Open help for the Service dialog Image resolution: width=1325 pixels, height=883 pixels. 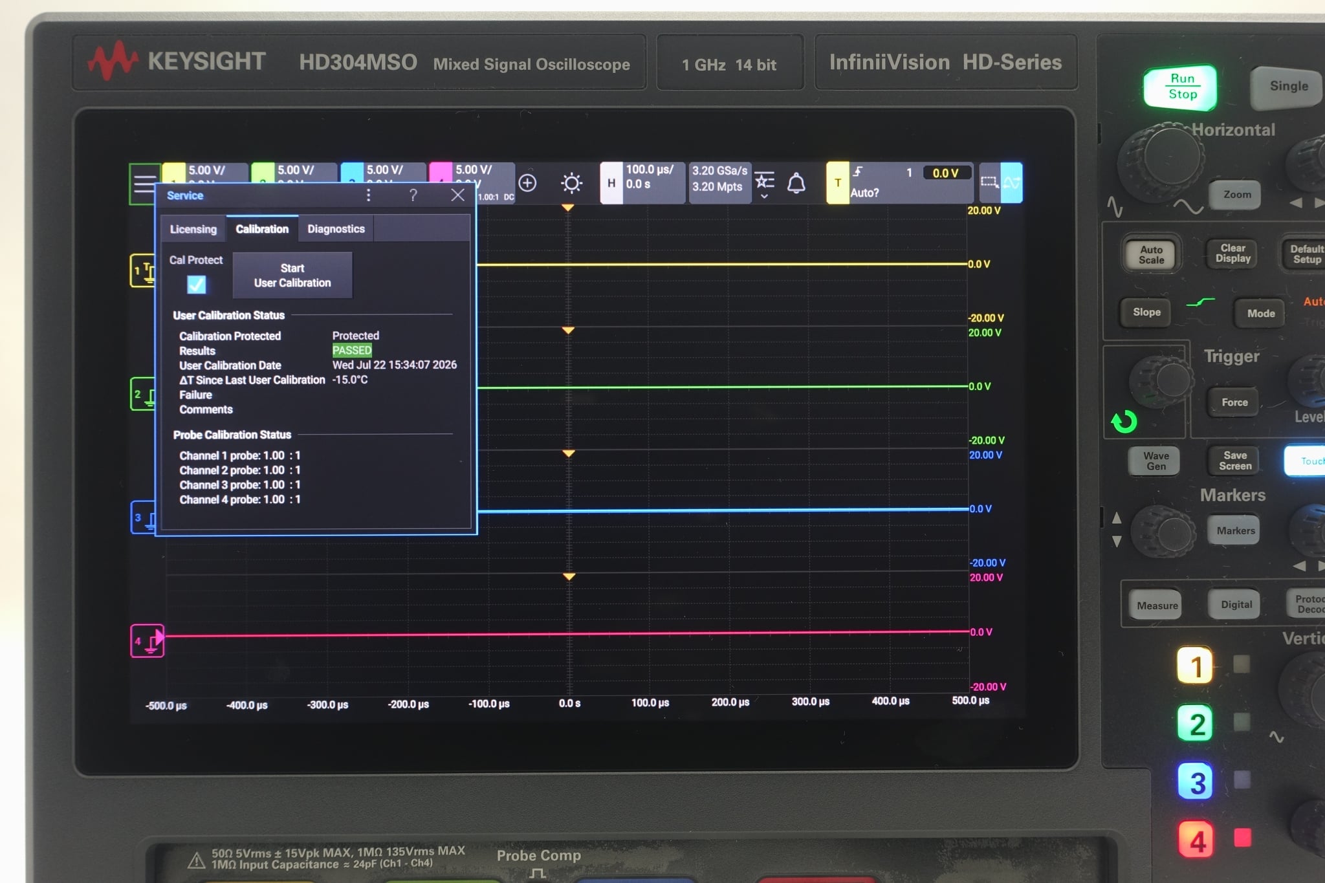point(413,195)
